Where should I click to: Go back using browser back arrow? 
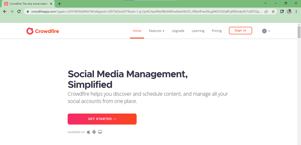click(x=5, y=11)
